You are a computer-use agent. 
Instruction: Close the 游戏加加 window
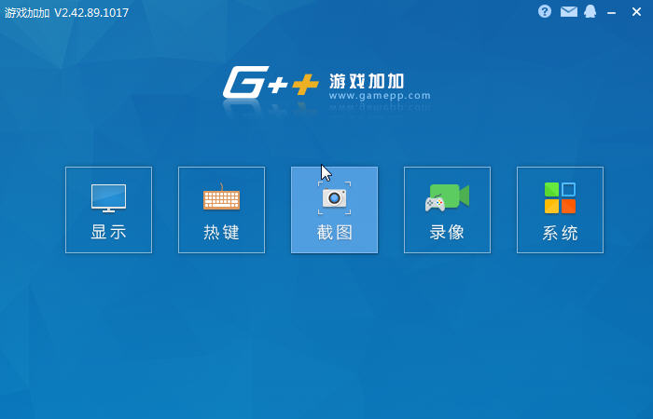636,11
